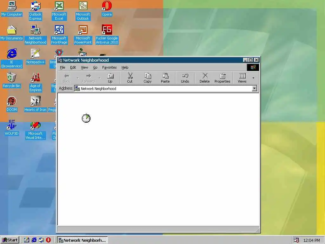Maximize the Network Neighborhood window

(x=250, y=60)
